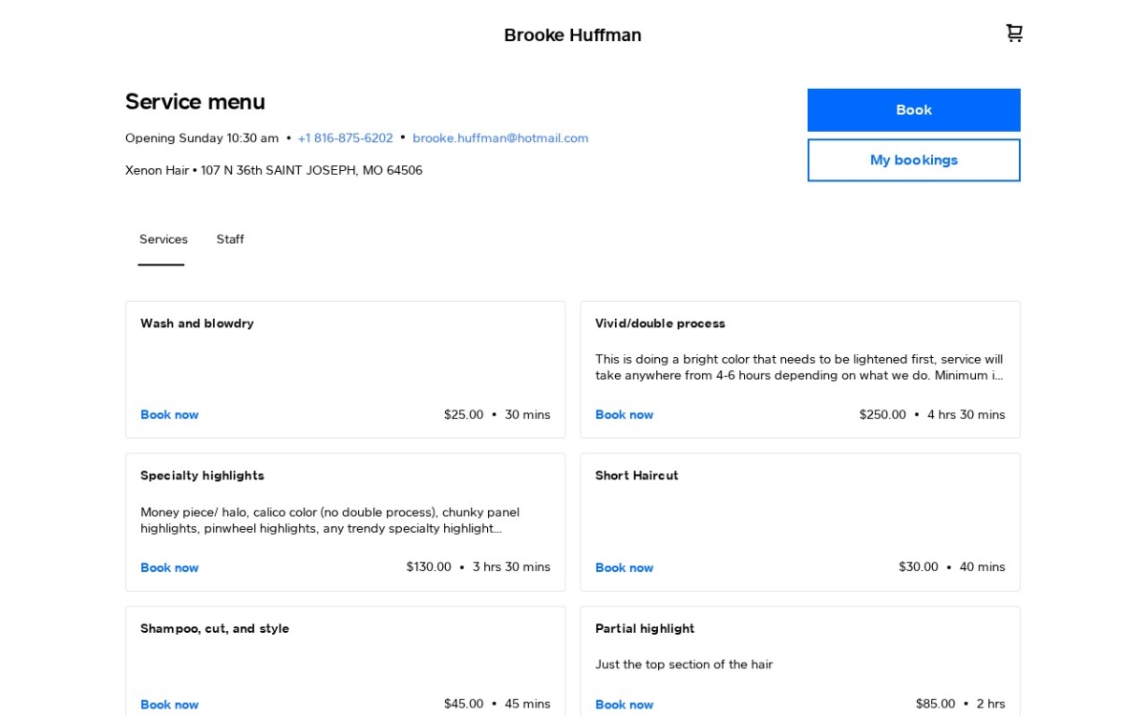1146x716 pixels.
Task: Open the Specialty highlights service title
Action: pyautogui.click(x=202, y=475)
